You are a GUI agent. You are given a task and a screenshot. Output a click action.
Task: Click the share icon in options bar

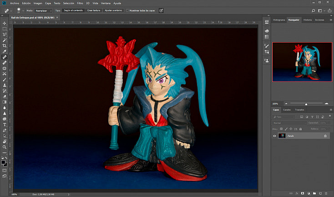tap(329, 10)
